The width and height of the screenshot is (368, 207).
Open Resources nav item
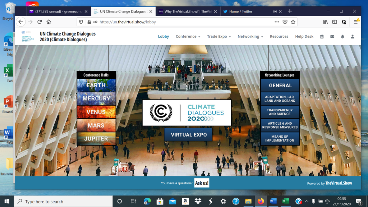[279, 36]
